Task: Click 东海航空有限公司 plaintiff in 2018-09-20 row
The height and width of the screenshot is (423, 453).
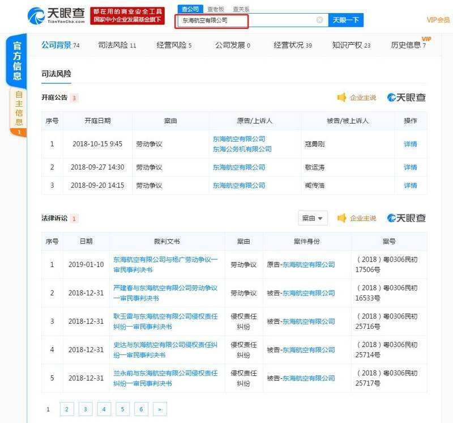Action: pos(239,185)
